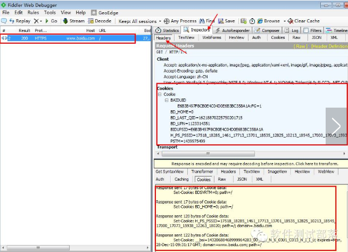Screen dimensions: 348x252
Task: Collapse the BAIDUID tree node
Action: (166, 100)
